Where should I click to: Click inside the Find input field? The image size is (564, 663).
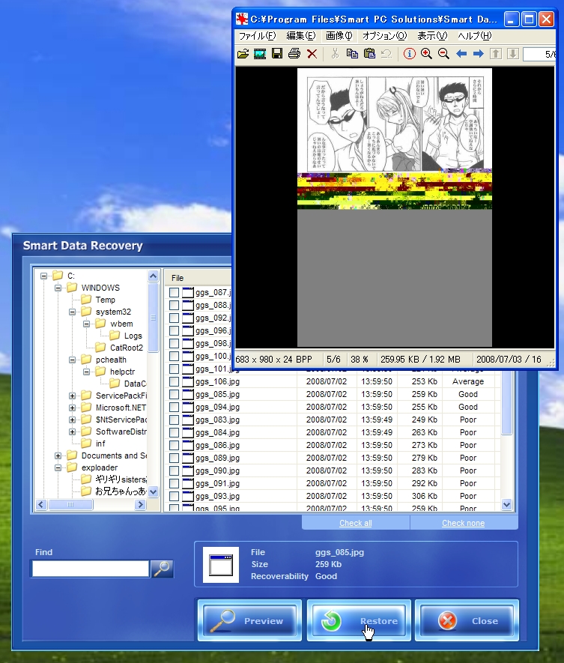click(91, 569)
